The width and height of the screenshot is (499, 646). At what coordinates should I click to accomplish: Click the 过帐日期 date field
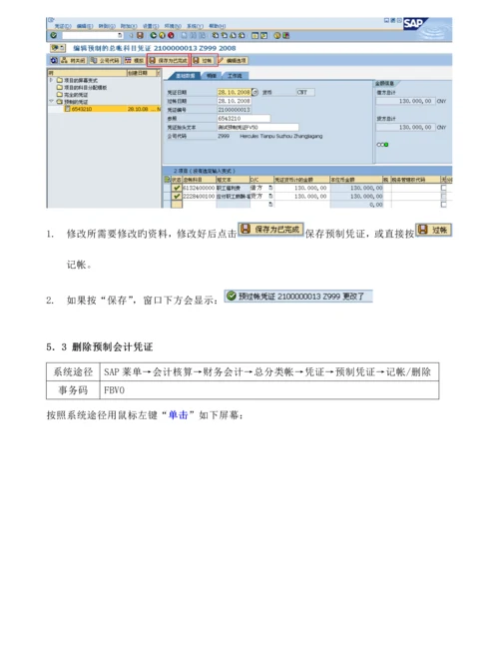coord(234,101)
